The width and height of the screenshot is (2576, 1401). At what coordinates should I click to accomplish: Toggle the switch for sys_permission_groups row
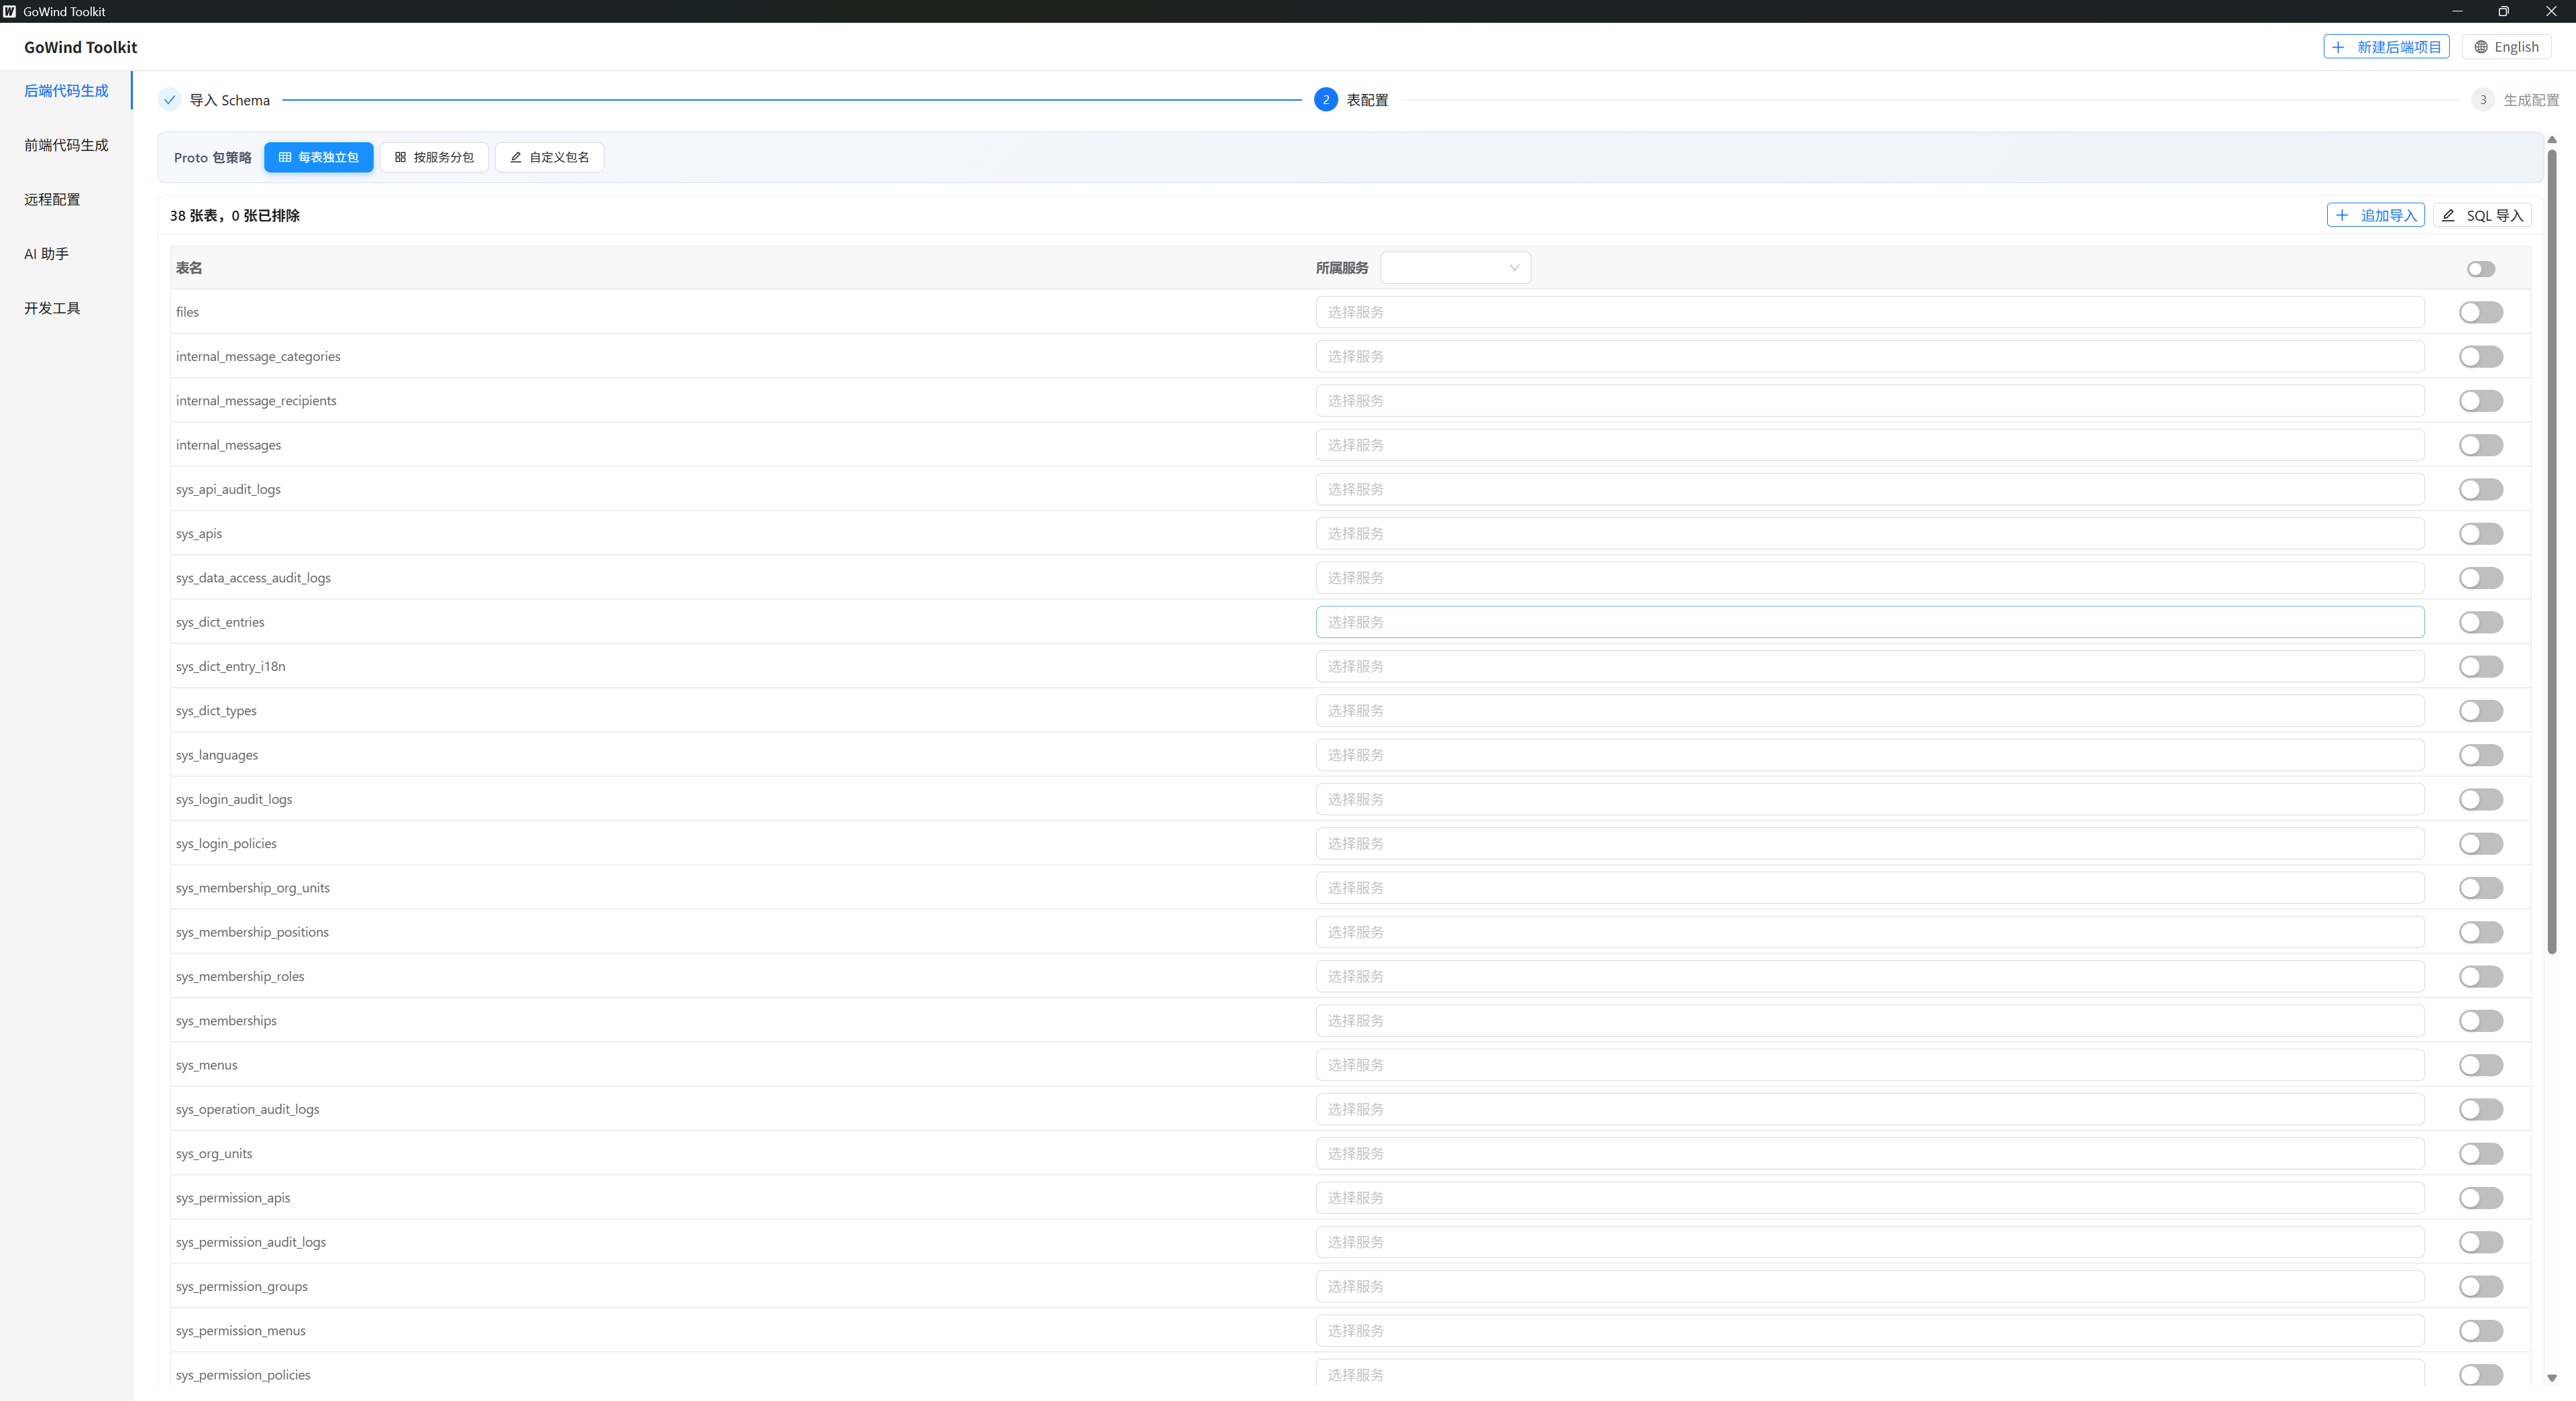coord(2481,1287)
